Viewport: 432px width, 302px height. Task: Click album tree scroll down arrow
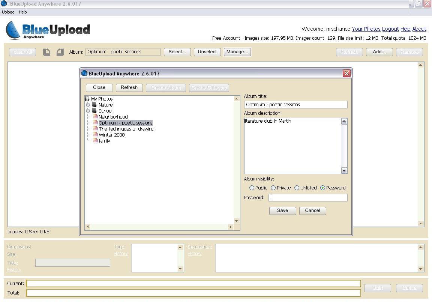(x=236, y=221)
